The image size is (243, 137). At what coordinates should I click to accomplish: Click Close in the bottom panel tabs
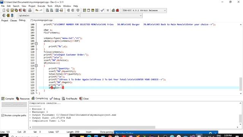pos(84,99)
